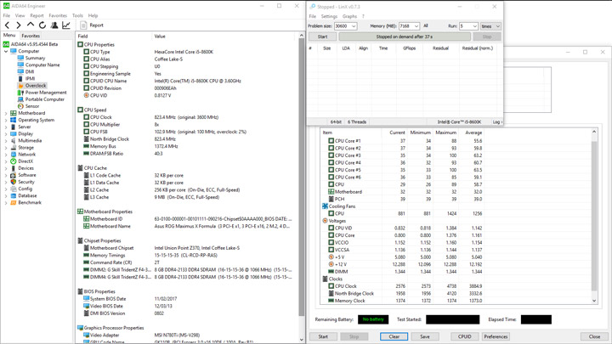Click the AIDA64 Forward arrow toolbar icon

(19, 25)
